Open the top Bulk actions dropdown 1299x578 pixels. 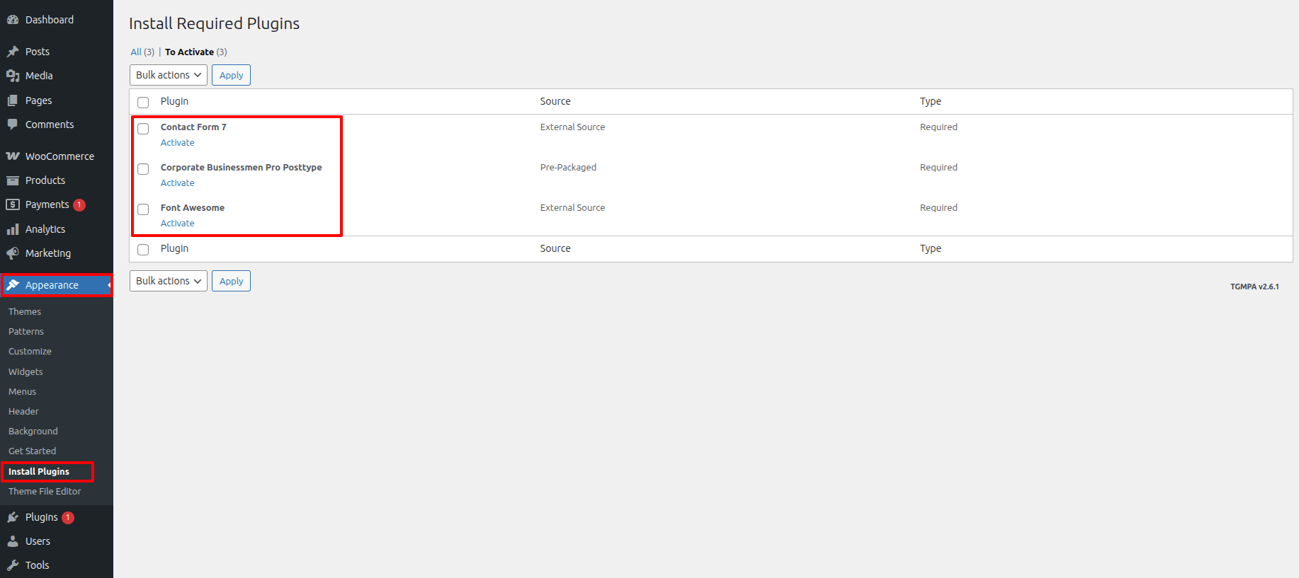[x=168, y=75]
